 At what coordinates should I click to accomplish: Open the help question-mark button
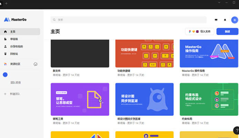(237, 130)
